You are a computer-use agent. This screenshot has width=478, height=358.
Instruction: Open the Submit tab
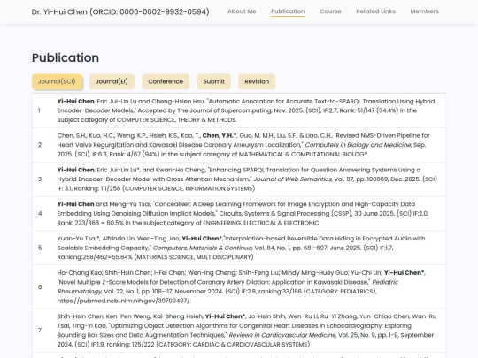213,81
